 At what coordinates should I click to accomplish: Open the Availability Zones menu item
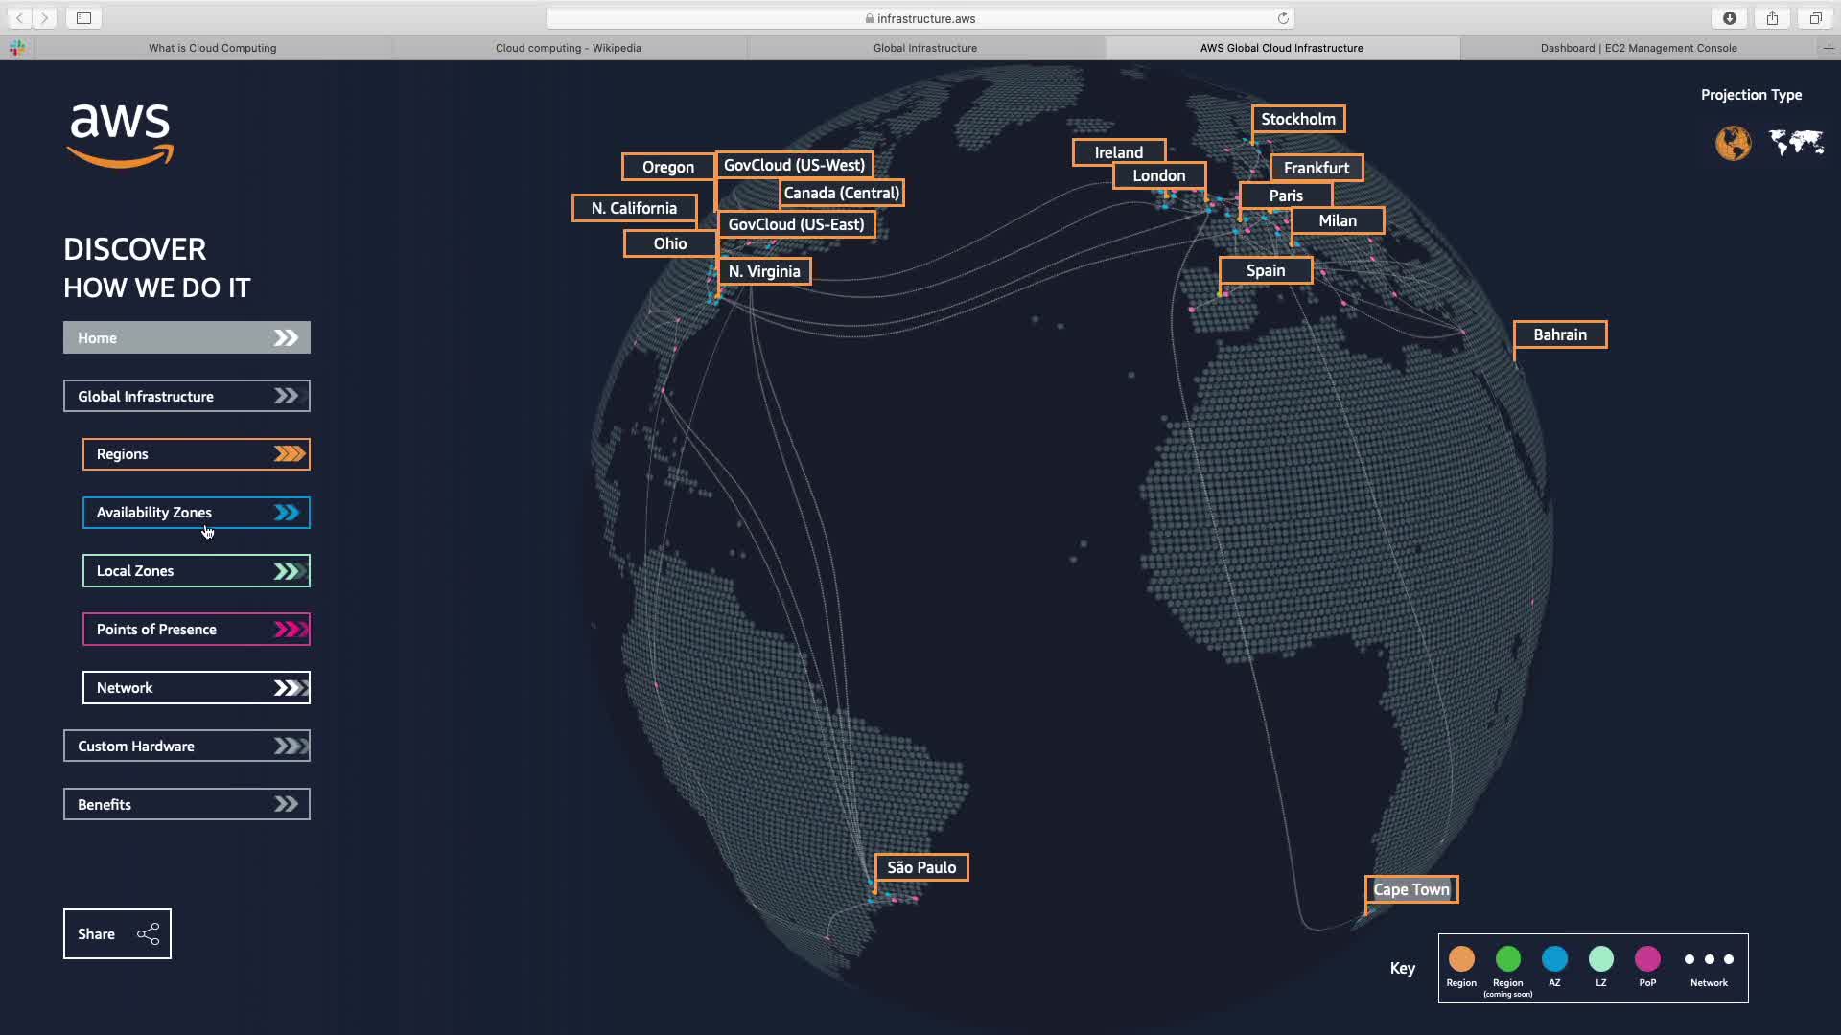(x=197, y=513)
